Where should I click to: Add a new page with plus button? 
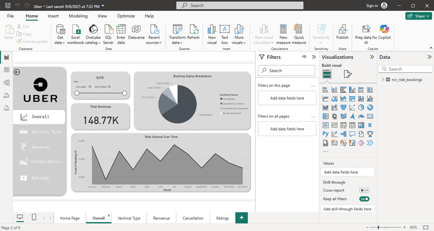point(242,217)
